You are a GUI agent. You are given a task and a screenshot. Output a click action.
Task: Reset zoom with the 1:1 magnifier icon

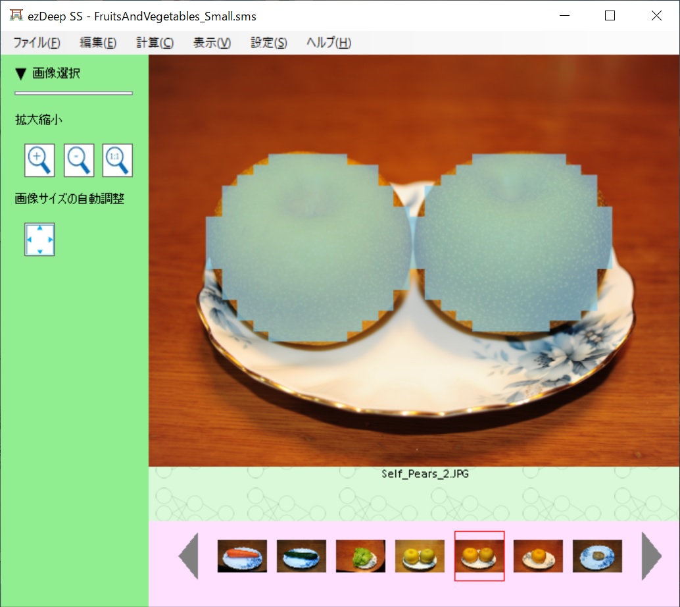[x=118, y=160]
